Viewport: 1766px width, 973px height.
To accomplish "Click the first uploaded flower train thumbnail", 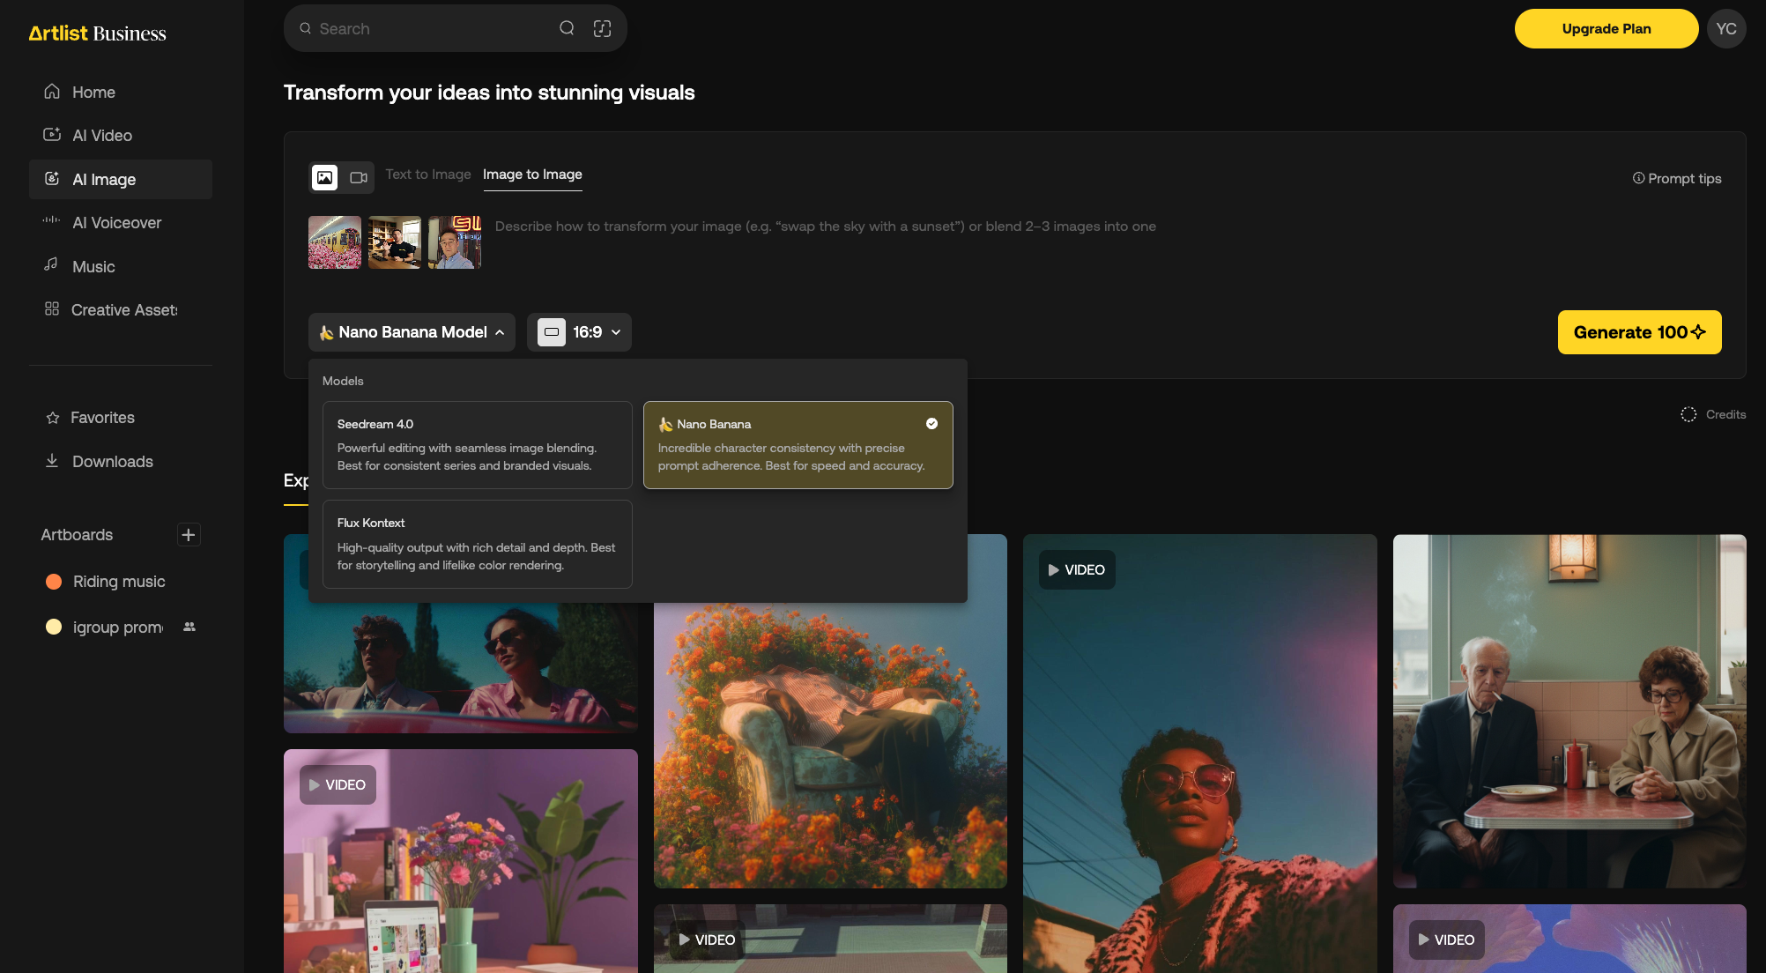I will [x=335, y=242].
